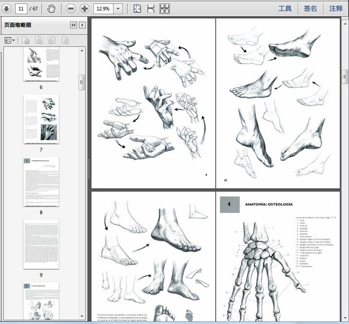Click the zoom in plus button
Screen dimensions: 349x324
tap(84, 9)
